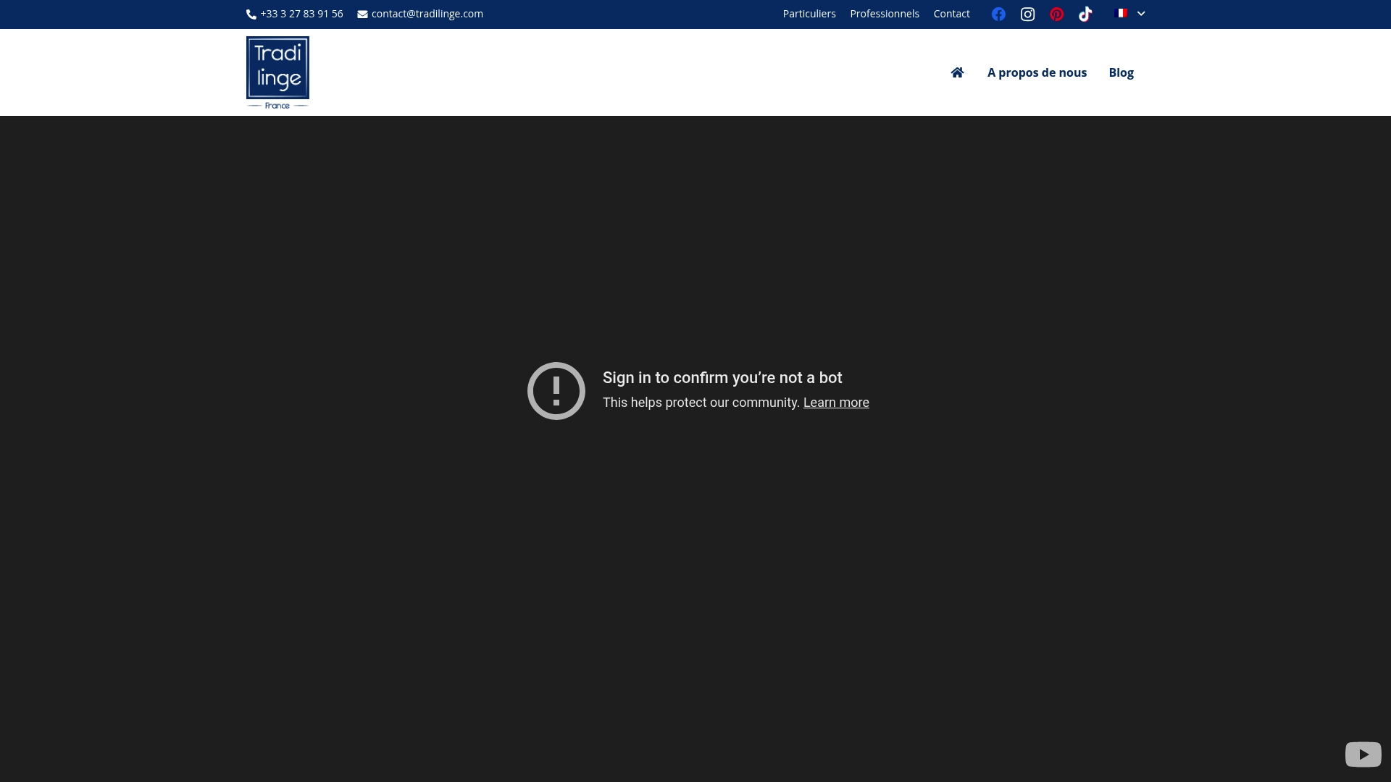The width and height of the screenshot is (1391, 782).
Task: Navigate to A propos de nous
Action: pyautogui.click(x=1037, y=72)
